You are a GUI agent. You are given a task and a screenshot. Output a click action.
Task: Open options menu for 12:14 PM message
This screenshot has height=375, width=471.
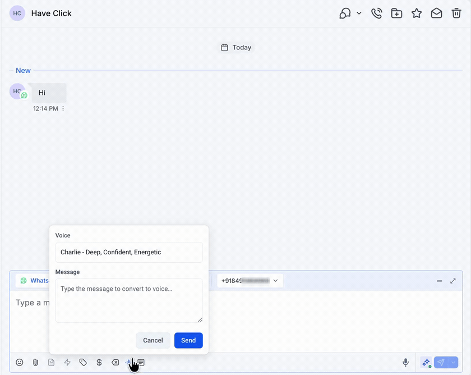(x=63, y=108)
